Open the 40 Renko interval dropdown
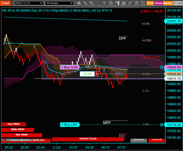The image size is (183, 151). (59, 3)
